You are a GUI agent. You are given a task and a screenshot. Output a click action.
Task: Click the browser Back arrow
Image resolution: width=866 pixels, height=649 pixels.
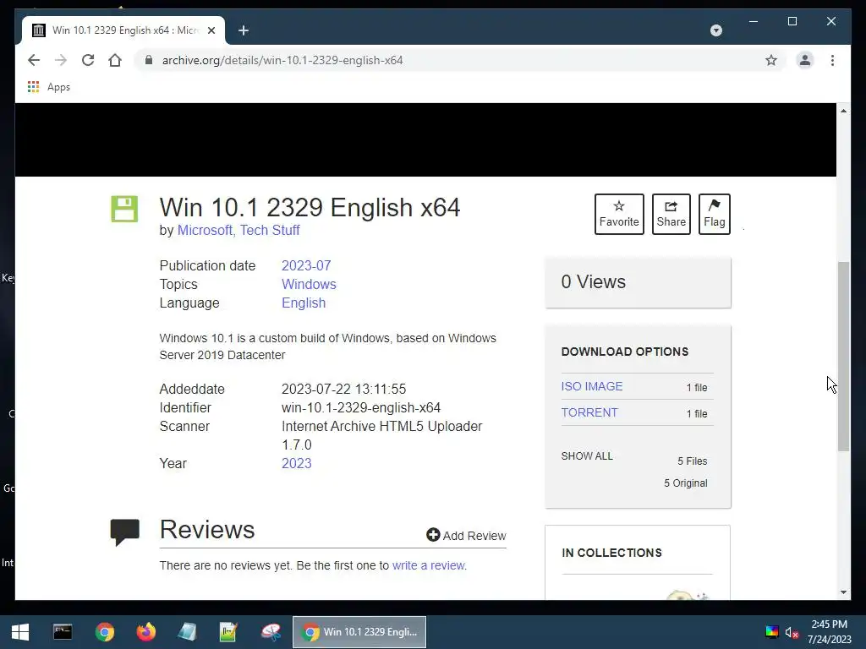click(34, 60)
